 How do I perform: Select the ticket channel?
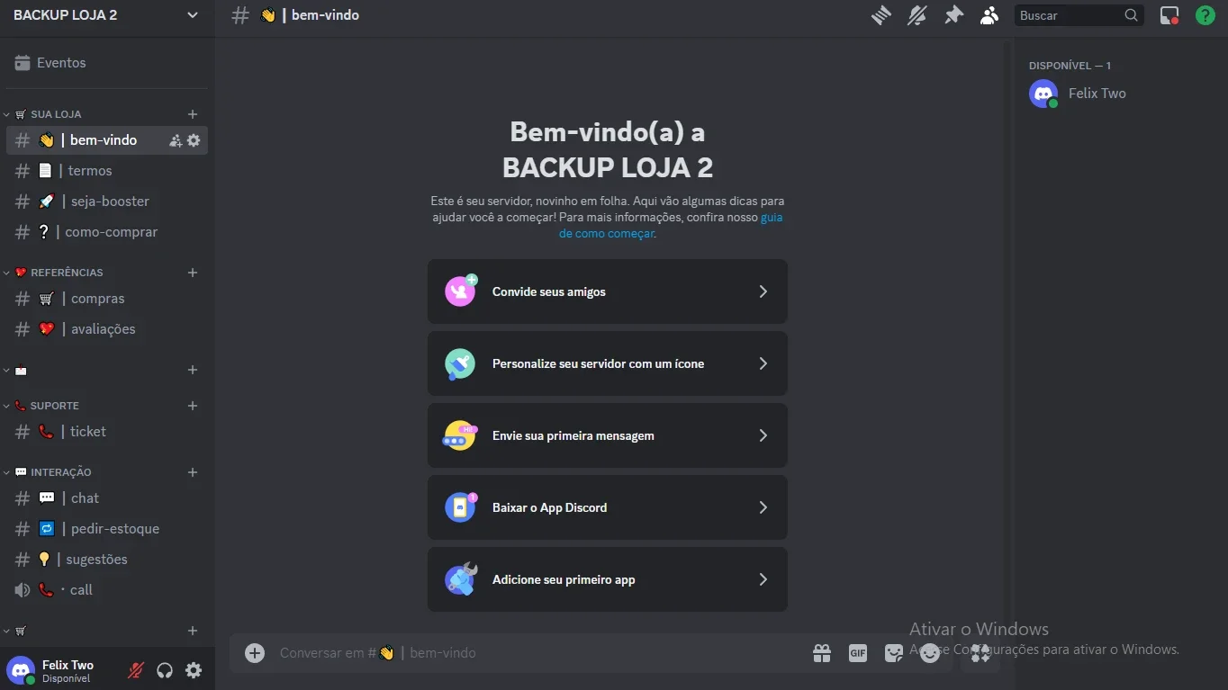[x=106, y=432]
